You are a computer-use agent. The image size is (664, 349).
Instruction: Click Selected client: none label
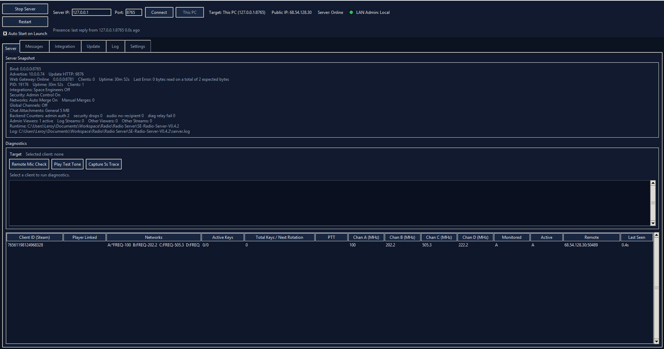coord(44,154)
